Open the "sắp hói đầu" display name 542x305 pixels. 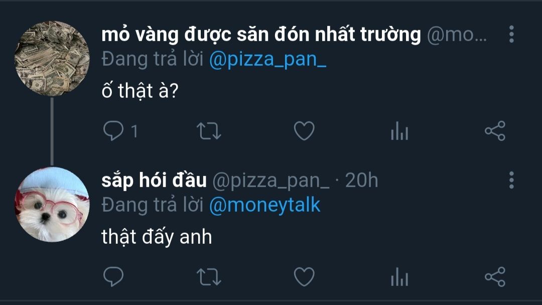point(154,180)
